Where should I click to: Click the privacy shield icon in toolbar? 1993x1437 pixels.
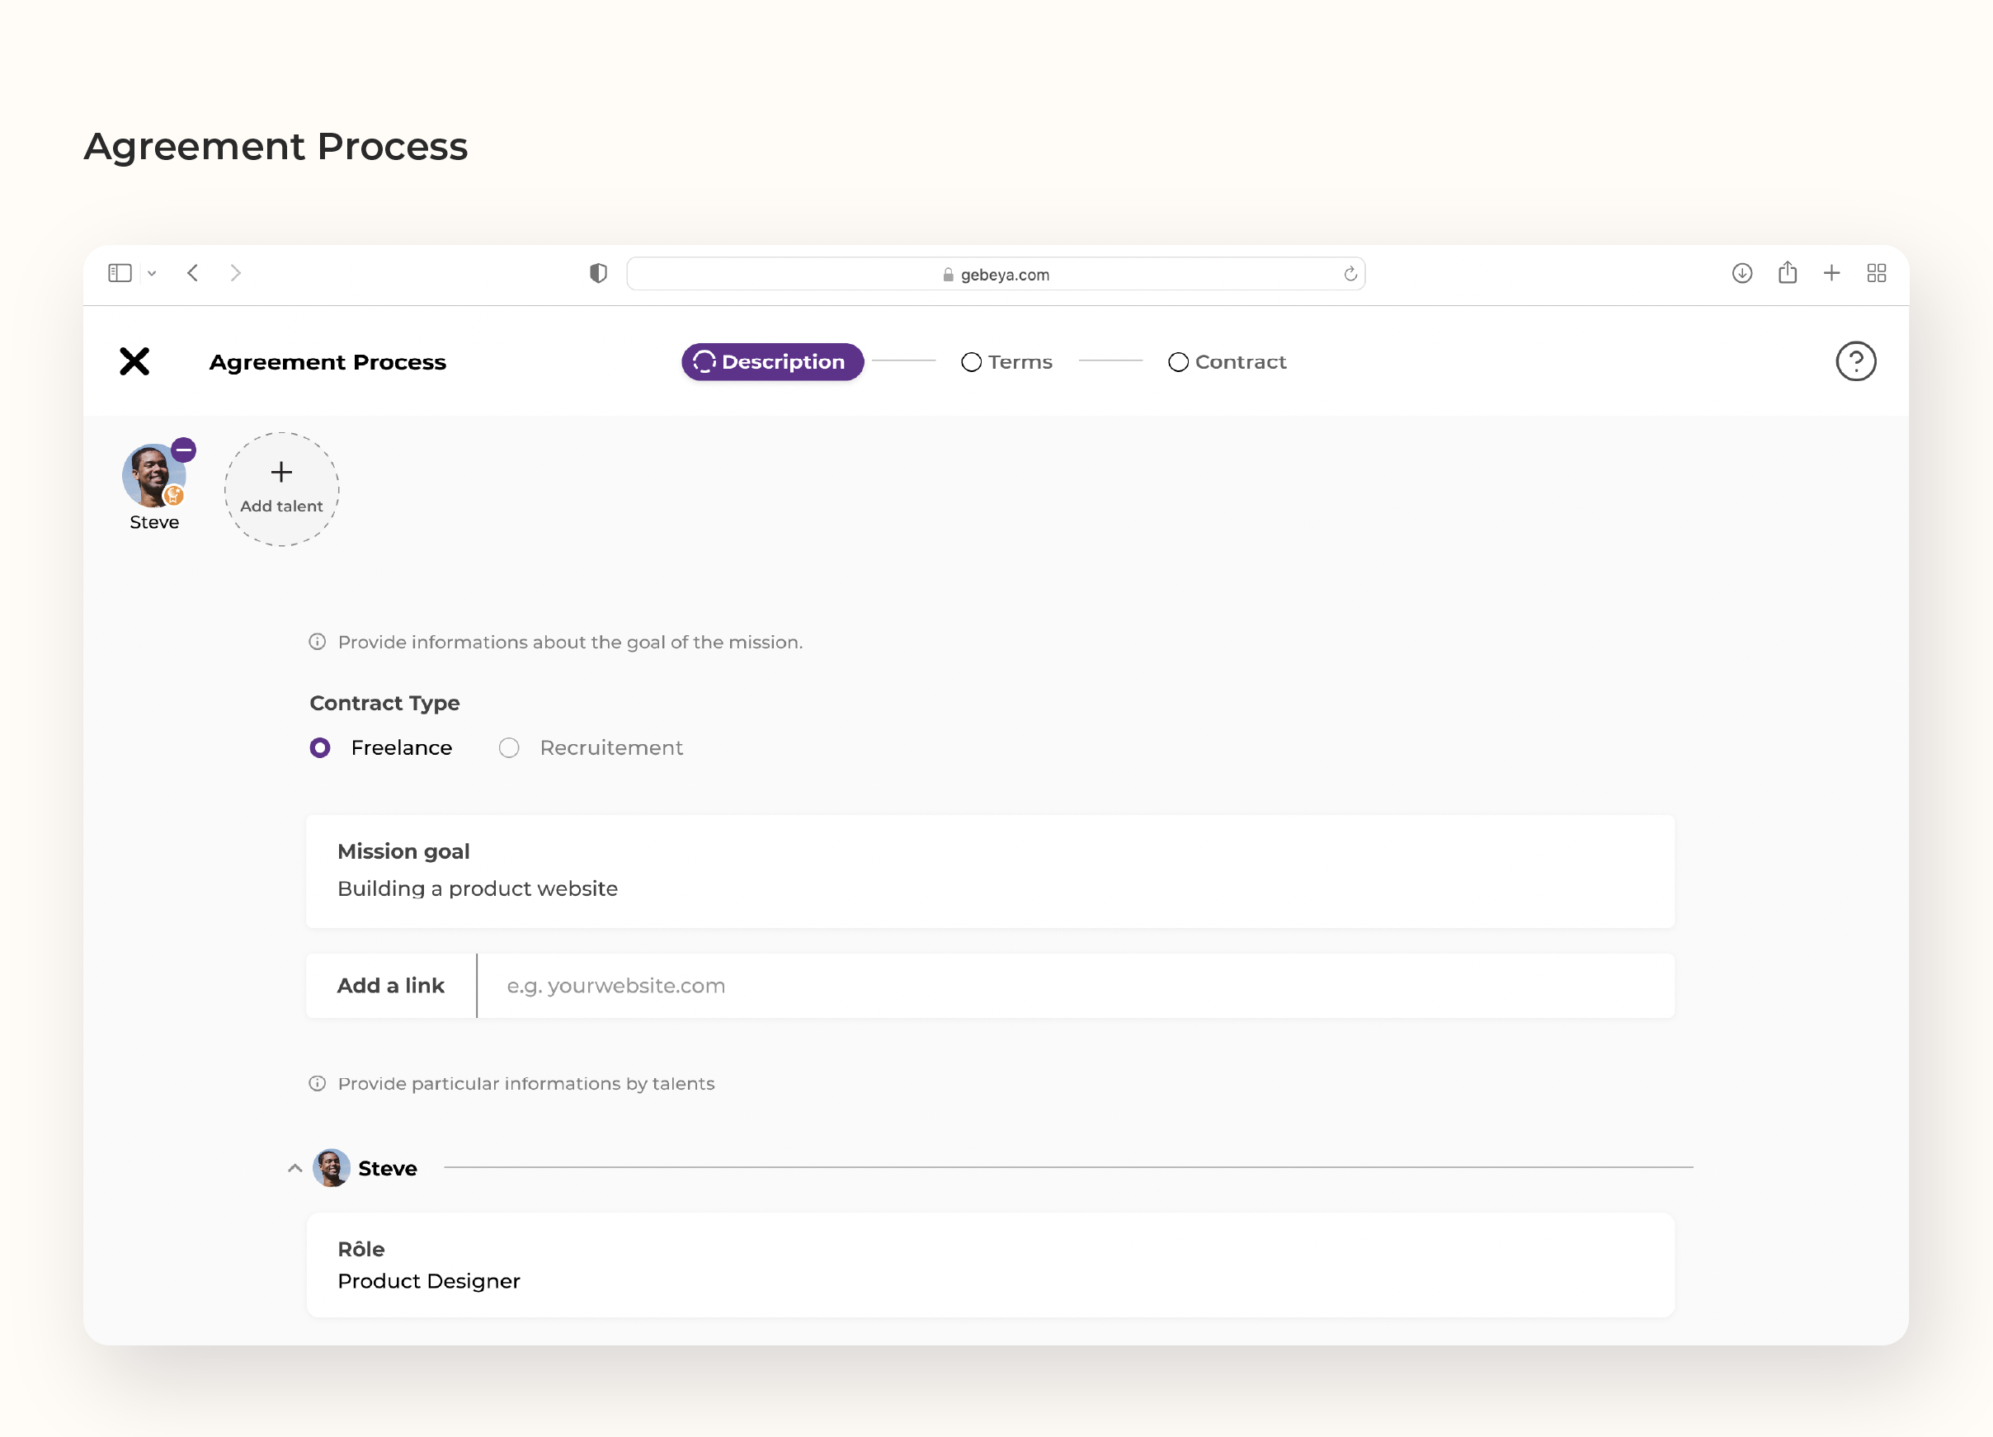598,273
